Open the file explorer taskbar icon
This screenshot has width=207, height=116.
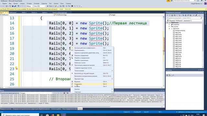point(58,115)
